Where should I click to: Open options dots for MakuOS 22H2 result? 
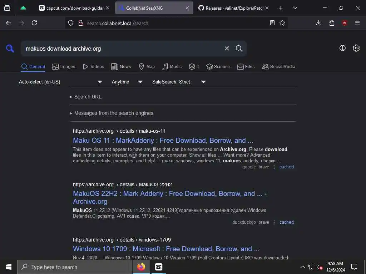click(x=274, y=222)
